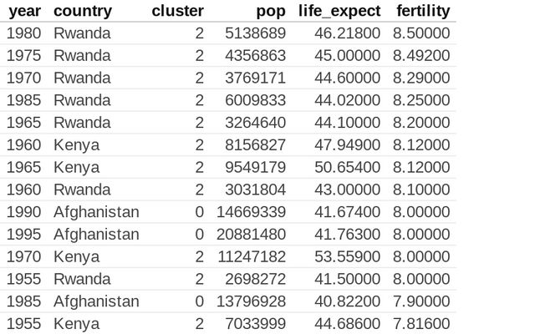Image resolution: width=535 pixels, height=334 pixels.
Task: Select the fertility value 7.90000
Action: (x=421, y=301)
